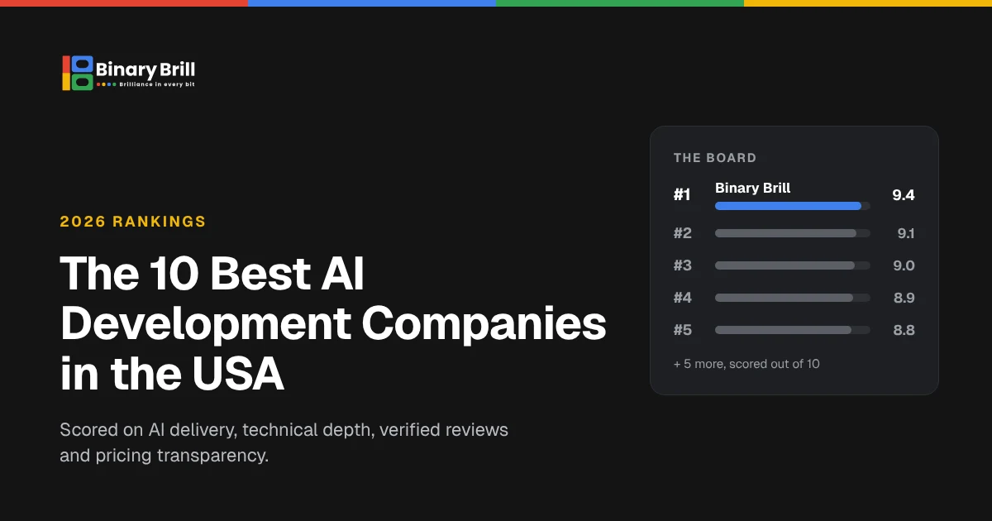The image size is (992, 521).
Task: Click the #5 rank label
Action: tap(683, 330)
